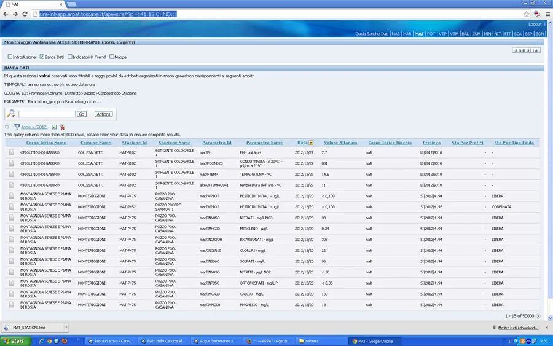
Task: Open the Actions dropdown menu
Action: click(x=103, y=114)
